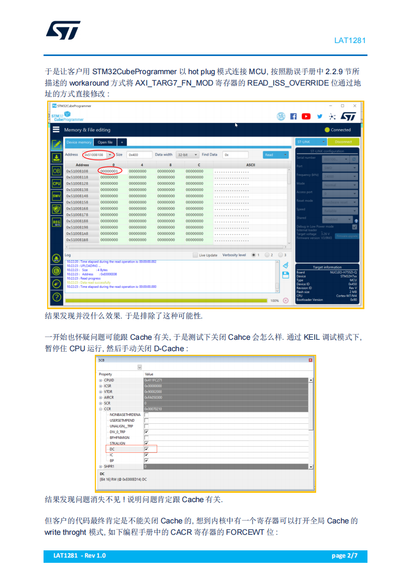This screenshot has height=582, width=411.
Task: Select verbosity level 2 radio button
Action: click(267, 255)
